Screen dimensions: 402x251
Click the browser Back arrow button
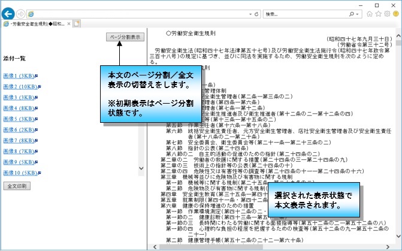coord(9,13)
